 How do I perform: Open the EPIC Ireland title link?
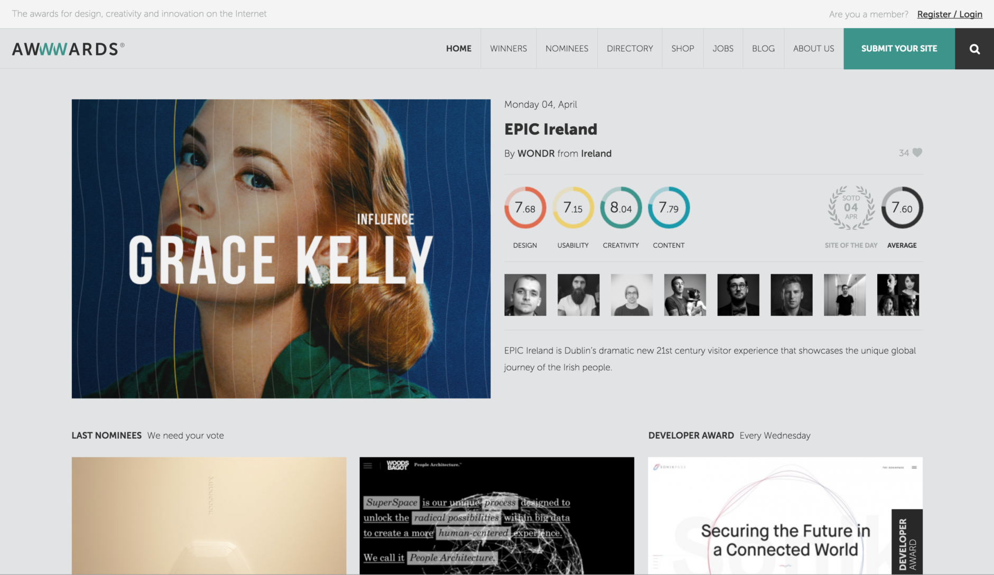pos(551,129)
